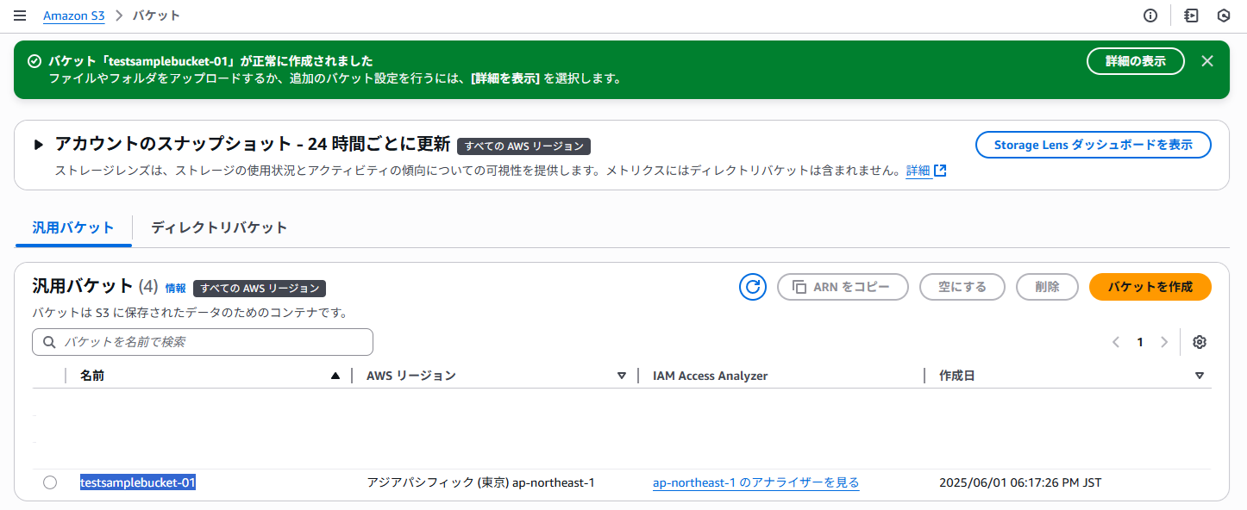The width and height of the screenshot is (1247, 510).
Task: Switch to 汎用バケット tab
Action: pos(73,227)
